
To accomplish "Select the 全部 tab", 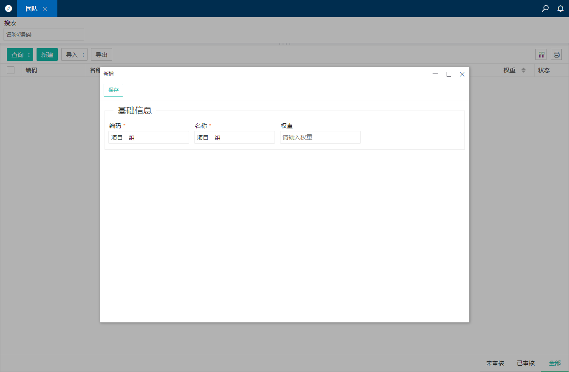I will pos(555,363).
